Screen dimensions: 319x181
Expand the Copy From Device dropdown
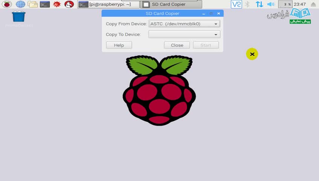184,24
